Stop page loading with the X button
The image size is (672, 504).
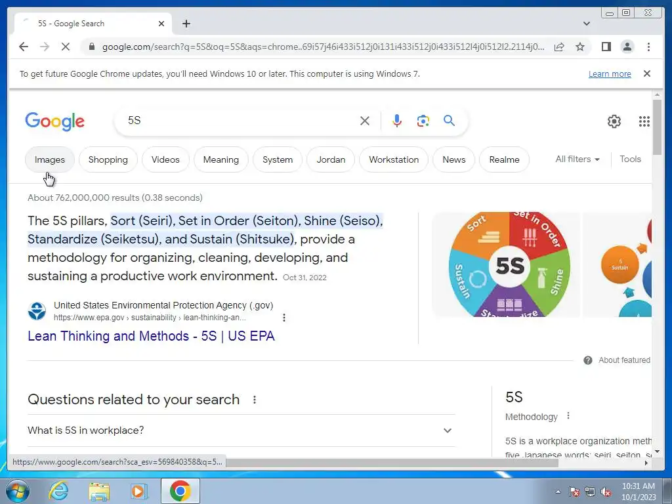coord(66,47)
